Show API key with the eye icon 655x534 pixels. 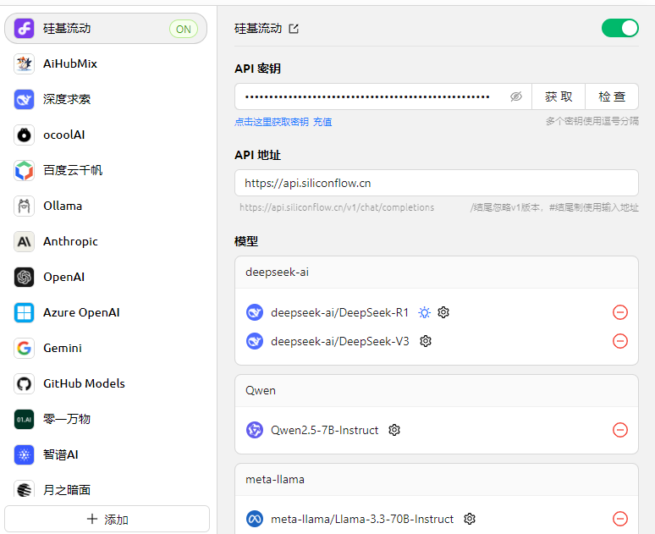click(516, 96)
